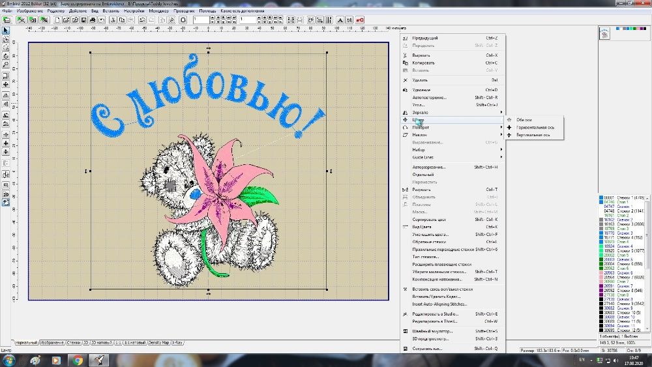Click the 3D view tool in left toolbar

pos(5,194)
